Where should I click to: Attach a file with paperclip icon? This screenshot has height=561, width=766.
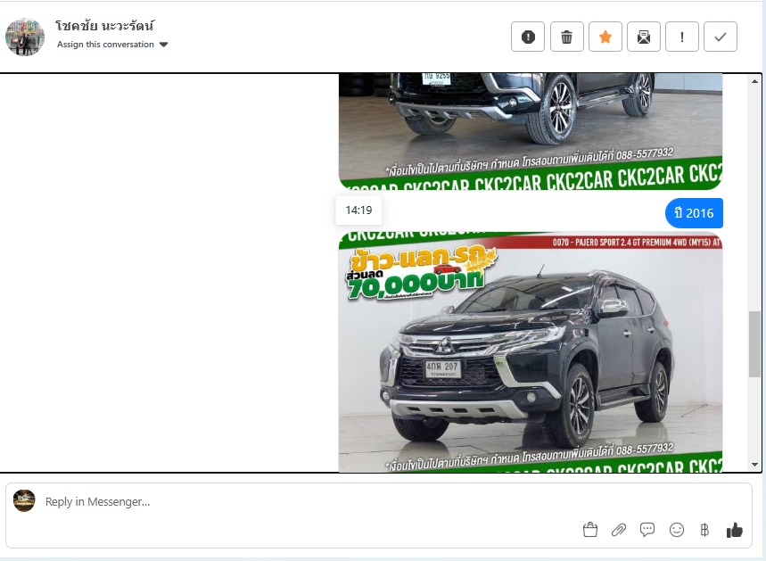(619, 530)
